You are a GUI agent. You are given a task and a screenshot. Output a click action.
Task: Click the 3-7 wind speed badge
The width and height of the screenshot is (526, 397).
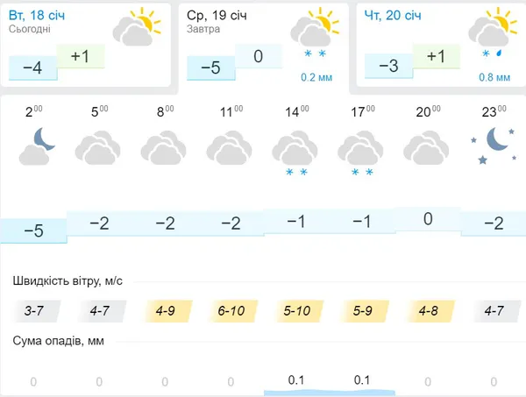(x=34, y=311)
